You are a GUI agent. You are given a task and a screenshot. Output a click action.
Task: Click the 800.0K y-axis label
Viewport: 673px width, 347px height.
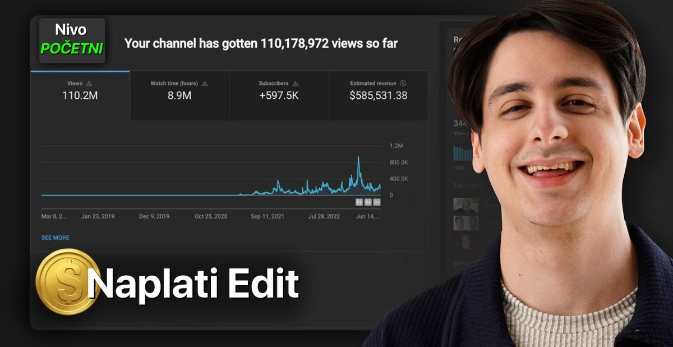click(x=399, y=162)
